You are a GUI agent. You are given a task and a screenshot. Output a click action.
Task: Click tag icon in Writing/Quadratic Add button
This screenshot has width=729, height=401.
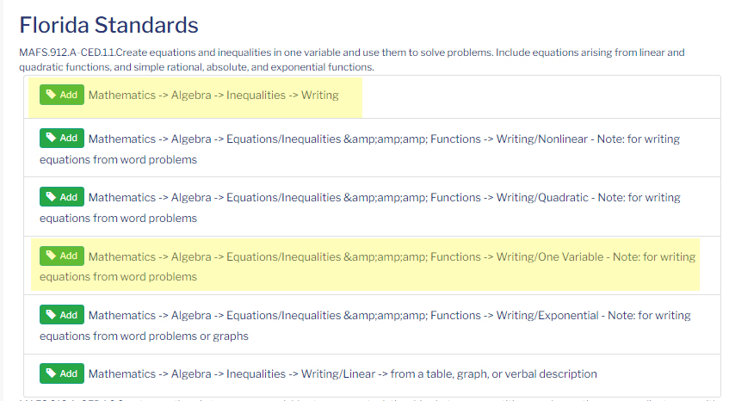(51, 197)
